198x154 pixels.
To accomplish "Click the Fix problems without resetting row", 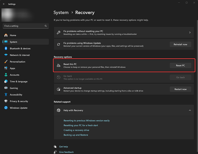I will click(x=124, y=32).
